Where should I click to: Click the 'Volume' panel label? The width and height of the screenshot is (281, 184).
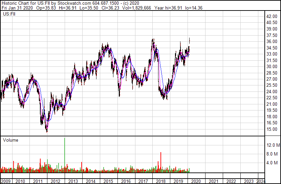coord(10,140)
